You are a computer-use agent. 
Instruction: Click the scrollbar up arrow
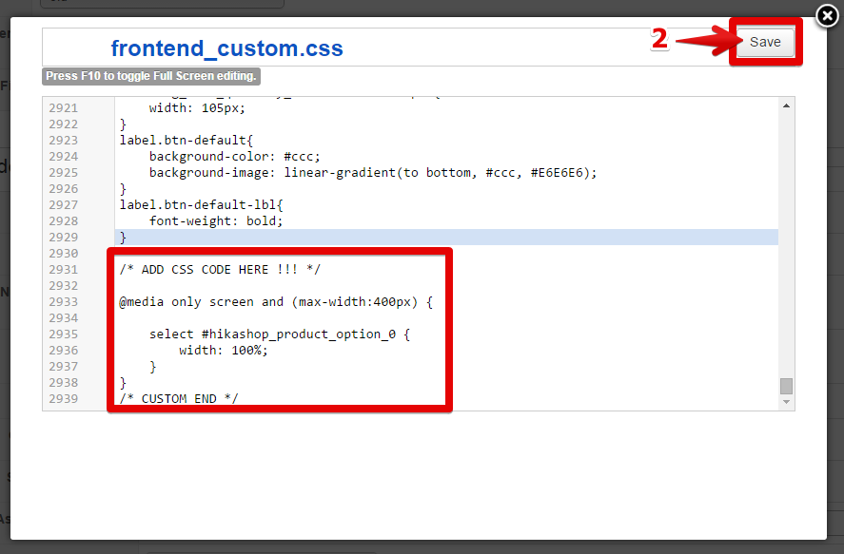[786, 107]
